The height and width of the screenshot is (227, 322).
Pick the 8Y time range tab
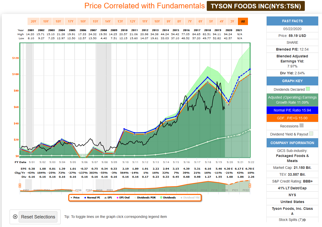pyautogui.click(x=179, y=21)
